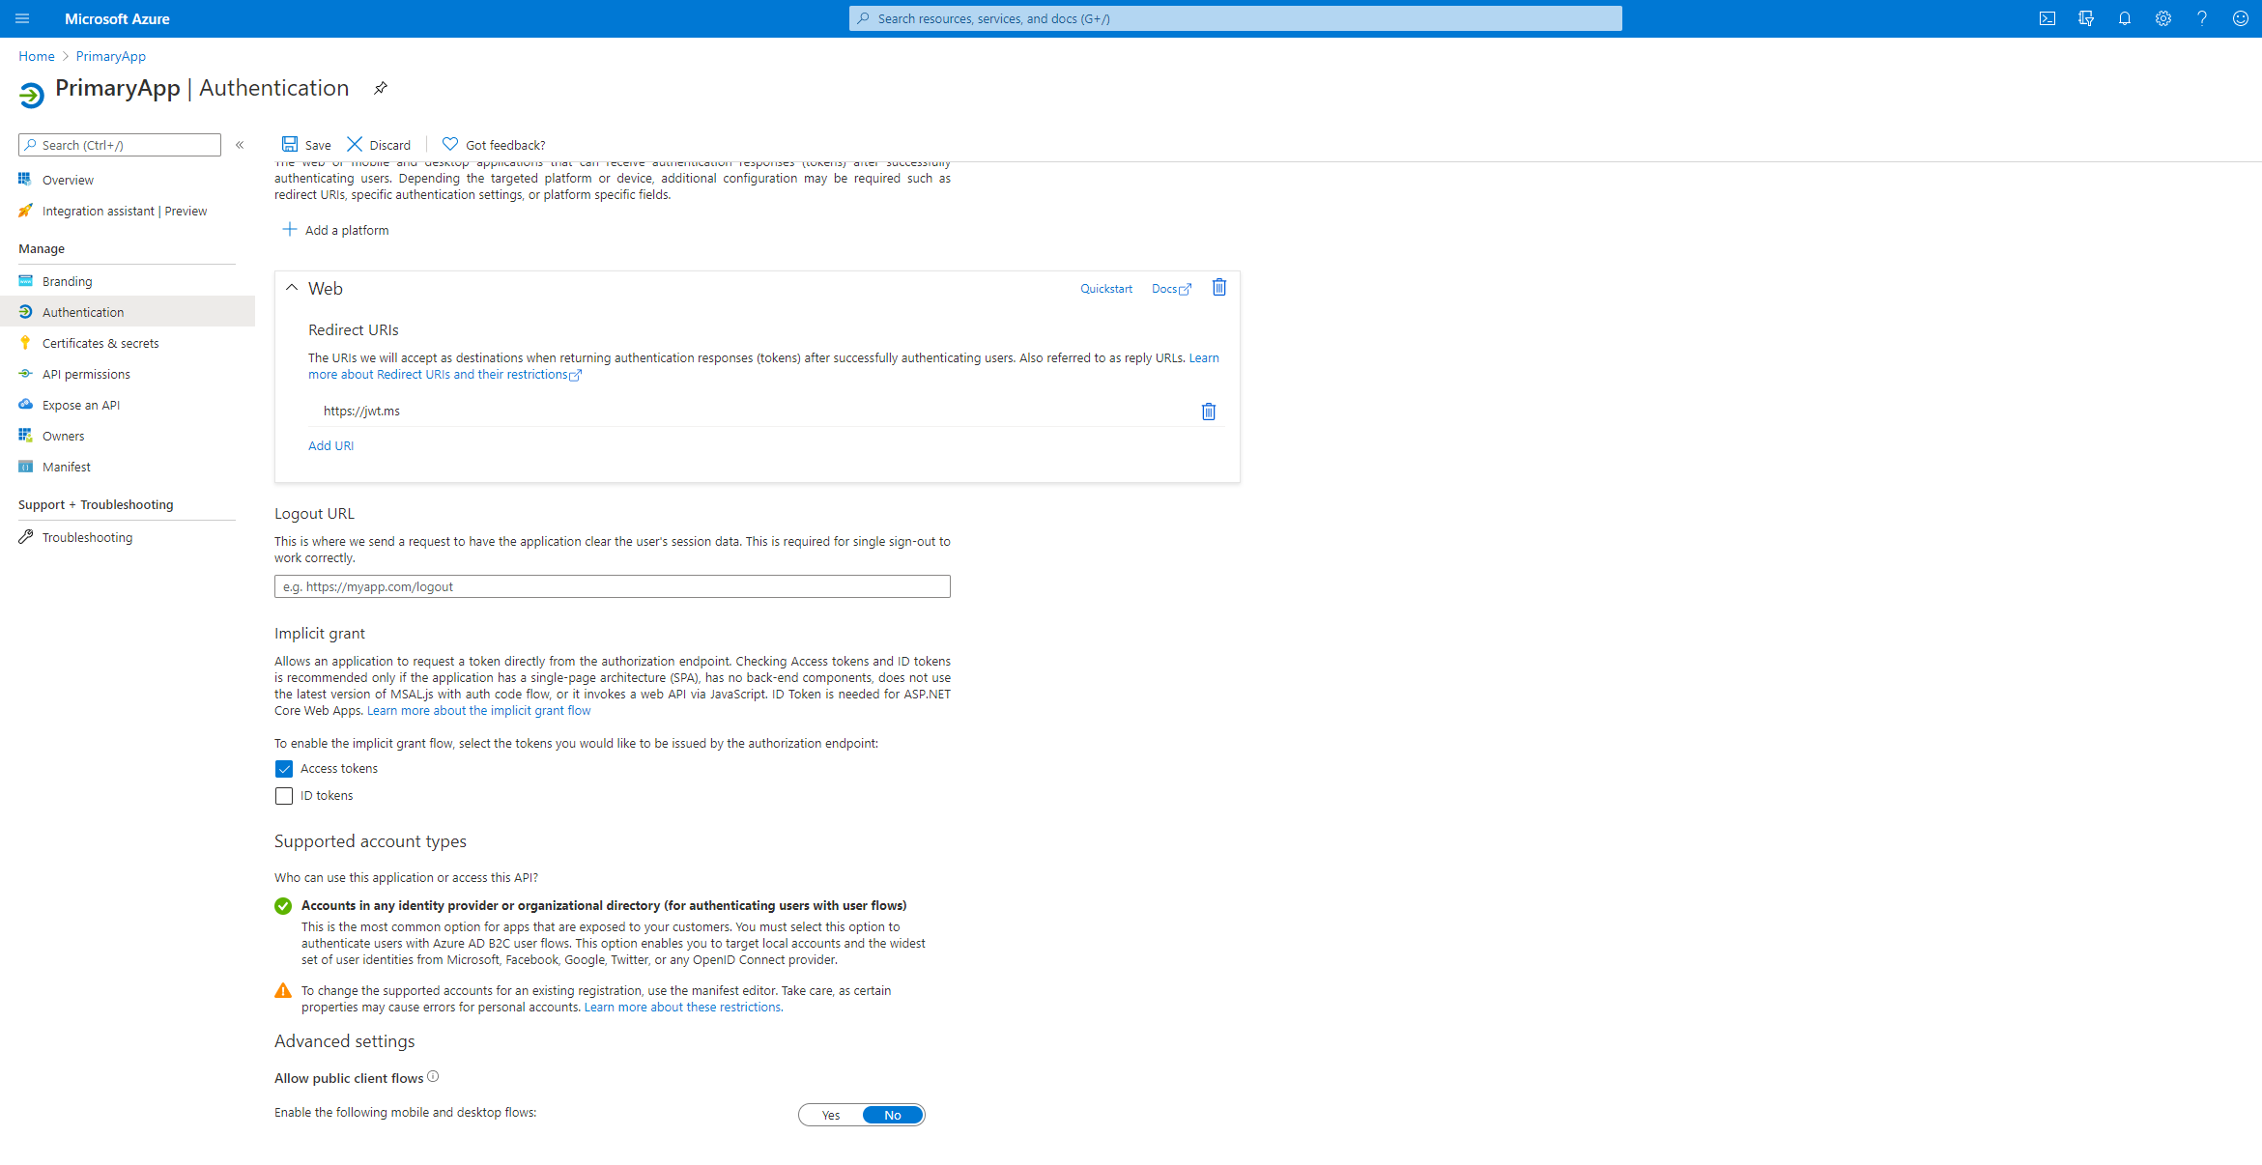Uncheck the Access tokens checkbox
2262x1165 pixels.
pos(284,769)
